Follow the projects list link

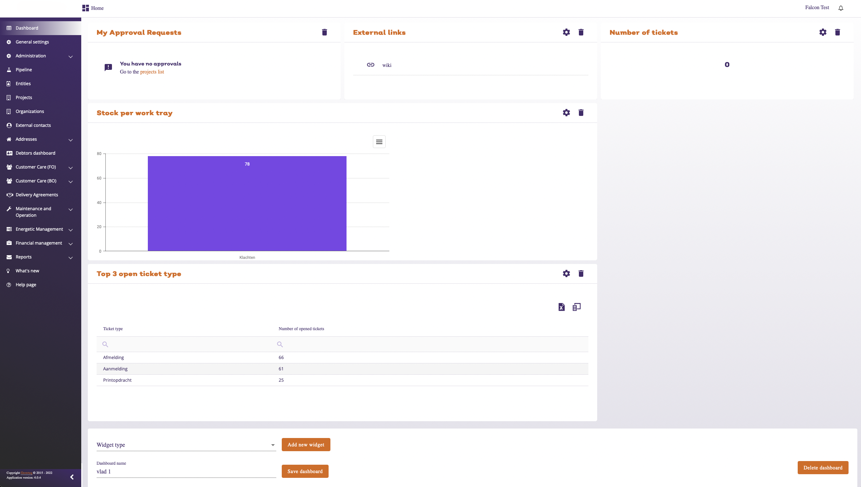pyautogui.click(x=152, y=72)
